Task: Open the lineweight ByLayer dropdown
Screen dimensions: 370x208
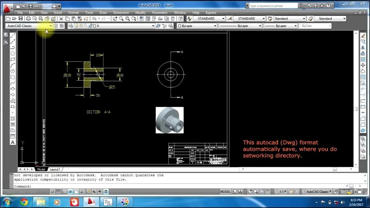Action: [x=281, y=26]
